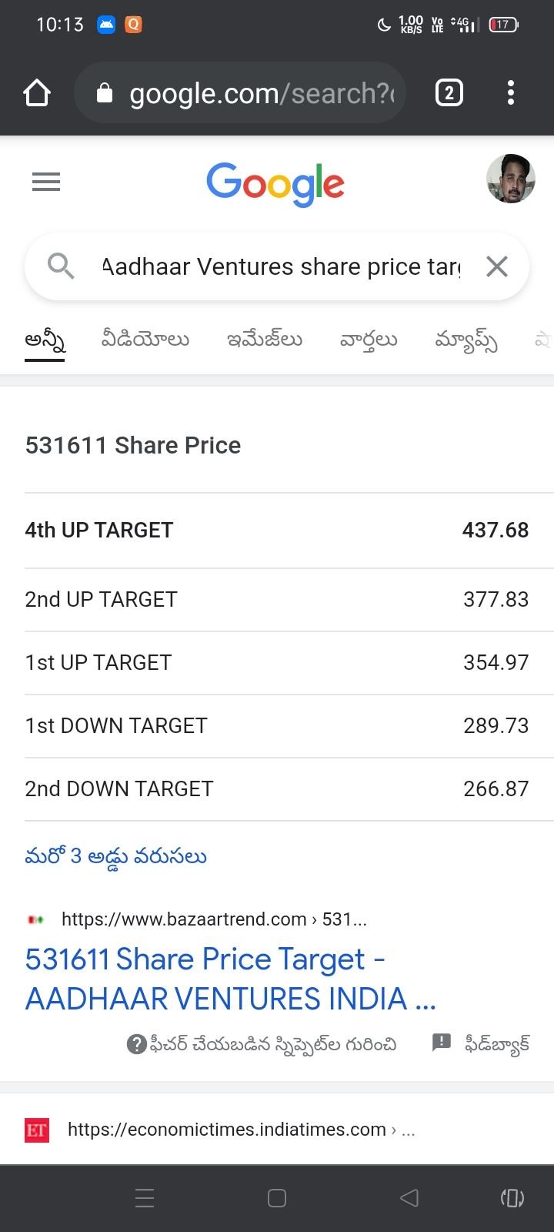Tap the Aadhaar Ventures search text field
The image size is (554, 1232).
tap(281, 266)
